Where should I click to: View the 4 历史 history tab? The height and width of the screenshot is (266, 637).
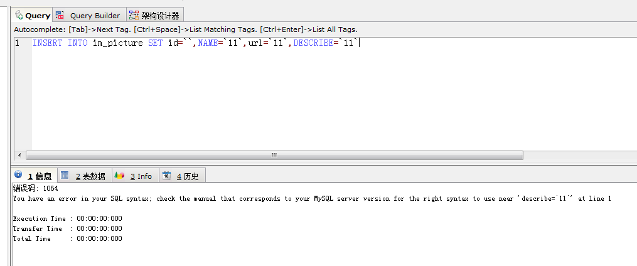tap(187, 176)
